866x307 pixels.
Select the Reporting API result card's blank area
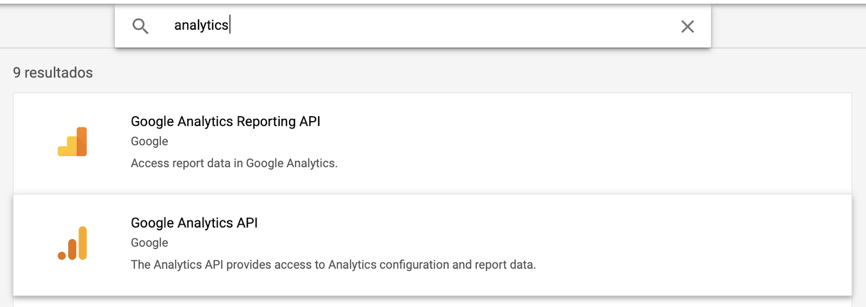tap(595, 143)
